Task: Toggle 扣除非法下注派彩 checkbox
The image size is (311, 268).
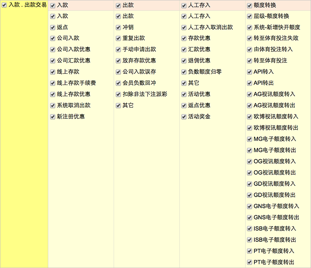Action: (118, 94)
